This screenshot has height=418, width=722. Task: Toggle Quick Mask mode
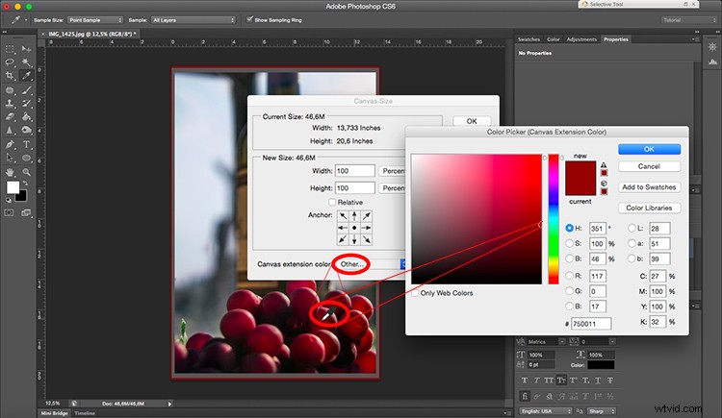(x=10, y=212)
